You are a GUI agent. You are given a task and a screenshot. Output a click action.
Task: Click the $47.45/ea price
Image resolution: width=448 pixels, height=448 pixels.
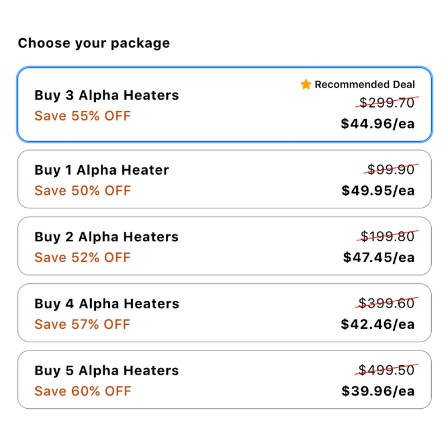pyautogui.click(x=379, y=258)
